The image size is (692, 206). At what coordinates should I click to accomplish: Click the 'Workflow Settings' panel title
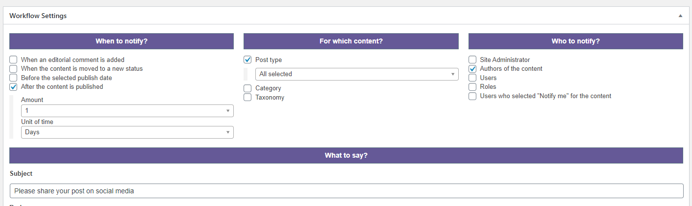coord(38,16)
